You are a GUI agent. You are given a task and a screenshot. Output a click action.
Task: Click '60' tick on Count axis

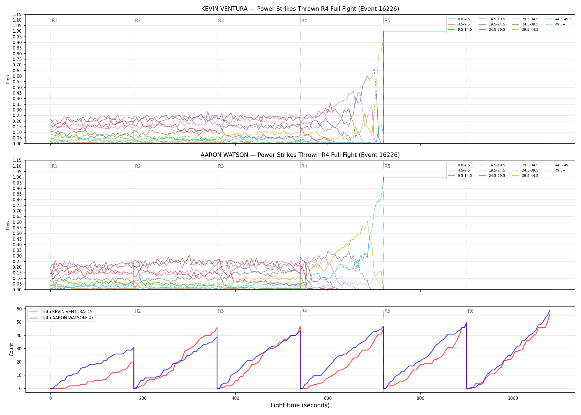pos(19,309)
